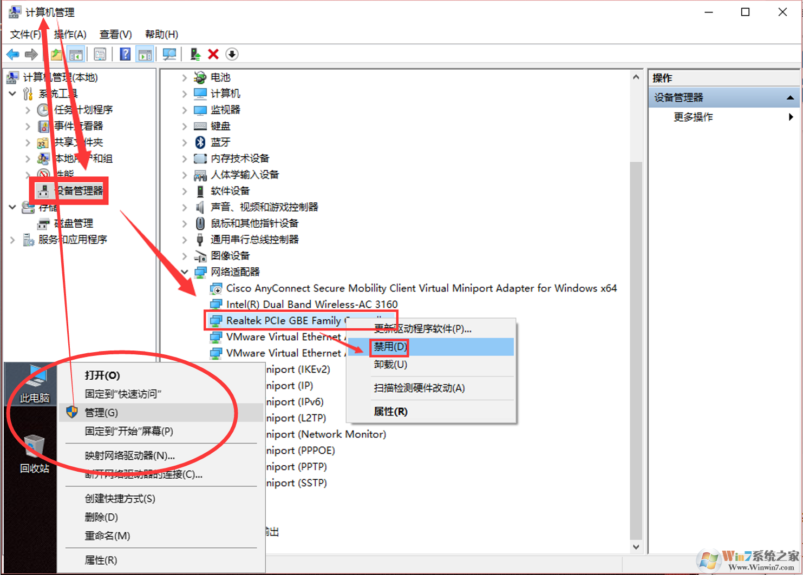Click the update driver toolbar icon
The width and height of the screenshot is (803, 575).
click(x=195, y=54)
